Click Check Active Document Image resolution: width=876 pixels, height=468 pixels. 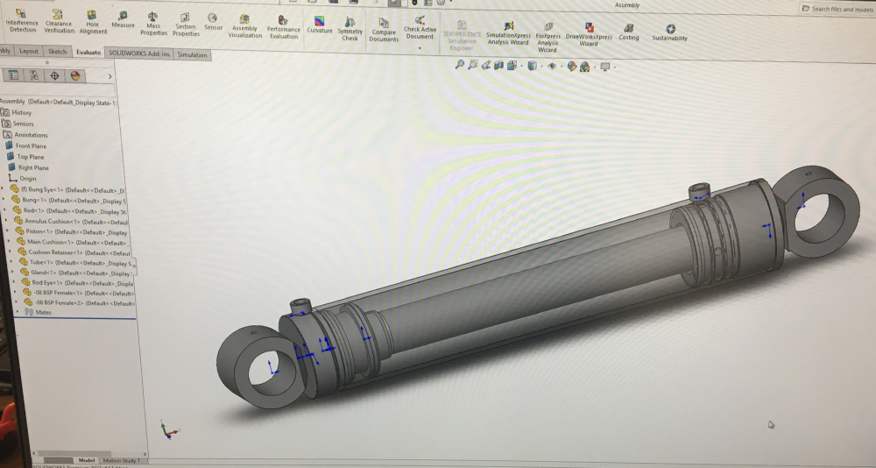pyautogui.click(x=420, y=29)
